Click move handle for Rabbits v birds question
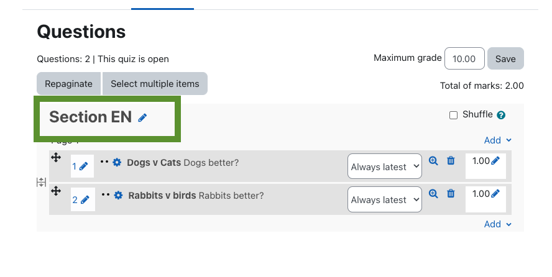Screen dimensions: 552x277 pyautogui.click(x=56, y=191)
